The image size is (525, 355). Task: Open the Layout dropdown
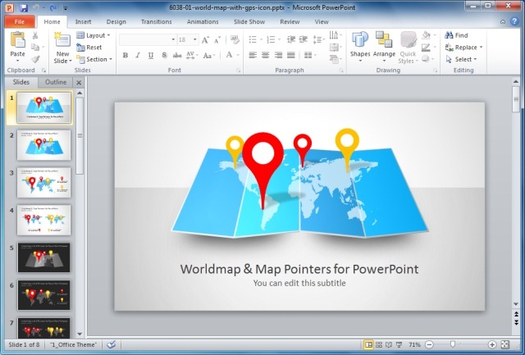click(x=94, y=35)
